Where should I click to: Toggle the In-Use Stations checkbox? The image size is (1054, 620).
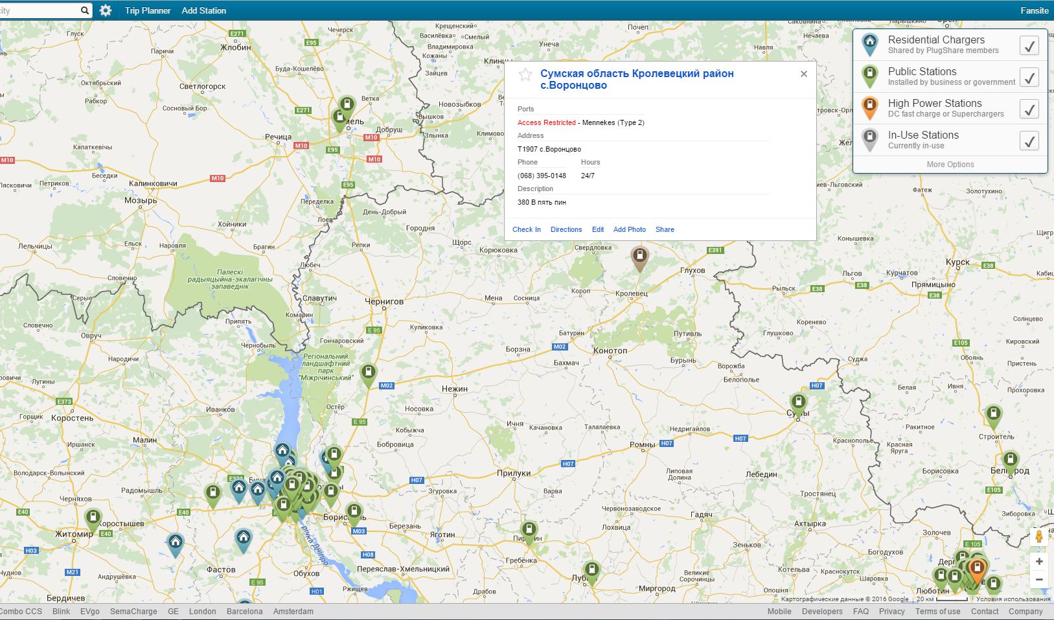1029,141
